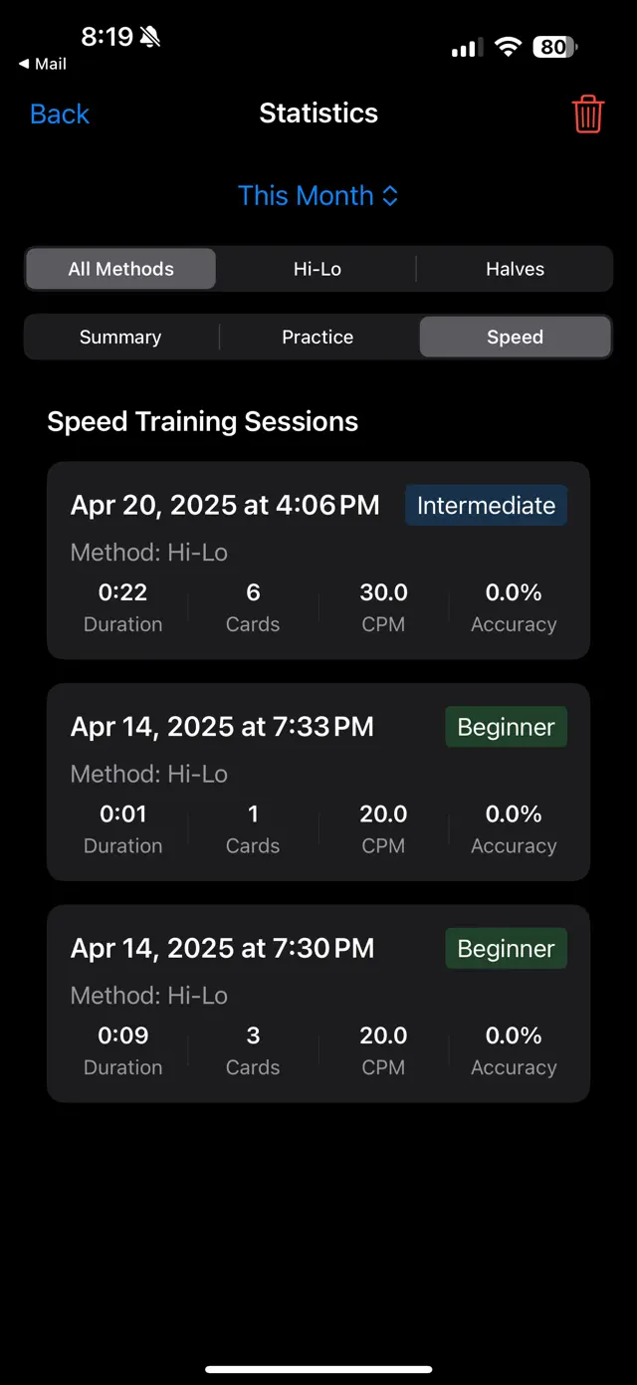The image size is (637, 1385).
Task: Select the Hi-Lo counting method filter
Action: pos(318,269)
